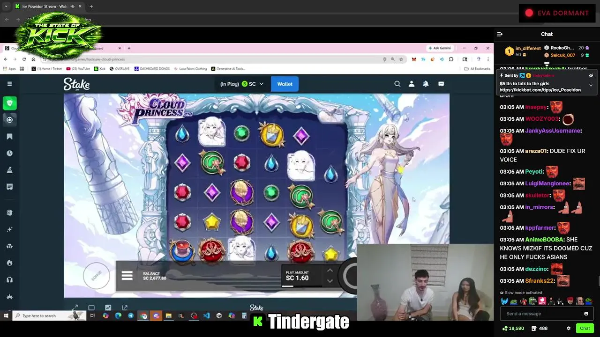Open the Luca Faloni Clothing bookmark
Screen dimensions: 600x337
190,68
